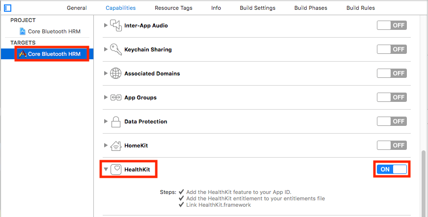Click the vertical scrollbar thumb

[x=425, y=184]
